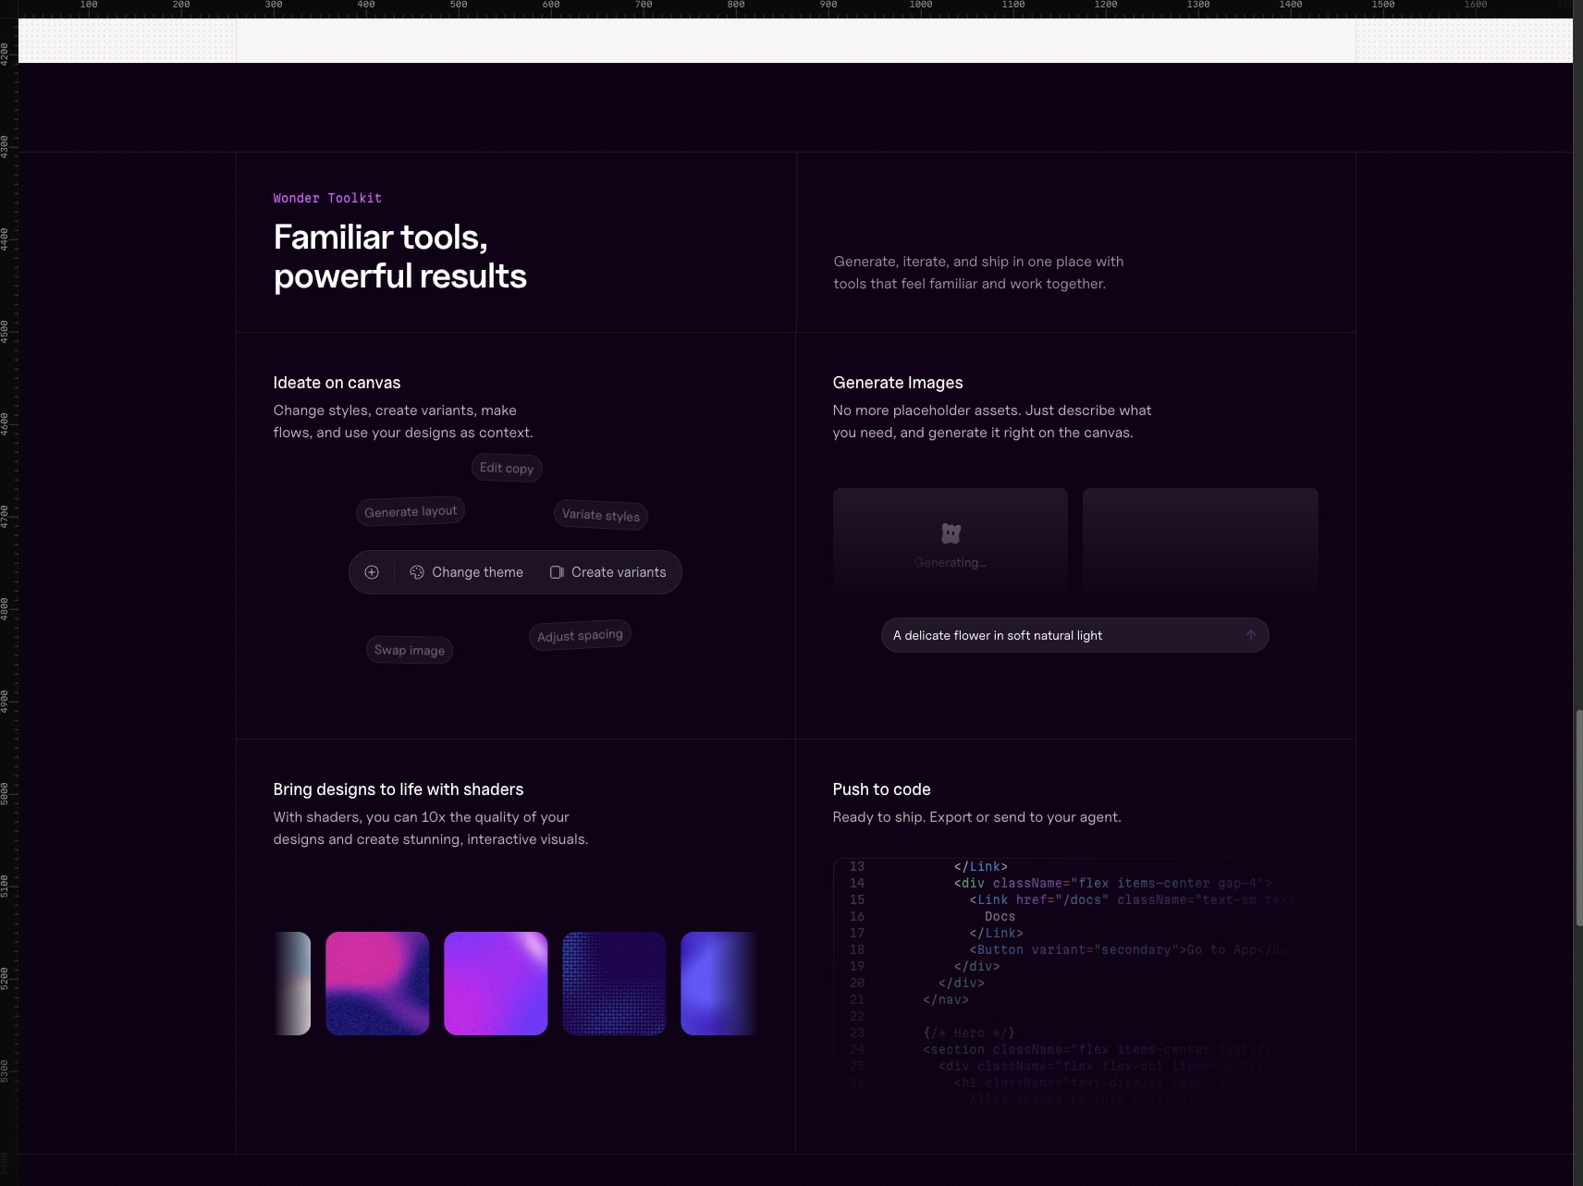Click the 'With shaders, you can 10x' description
The image size is (1583, 1186).
coord(431,828)
